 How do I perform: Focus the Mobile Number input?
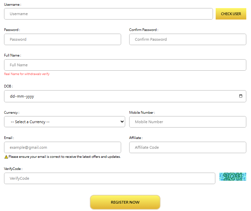tap(187, 122)
